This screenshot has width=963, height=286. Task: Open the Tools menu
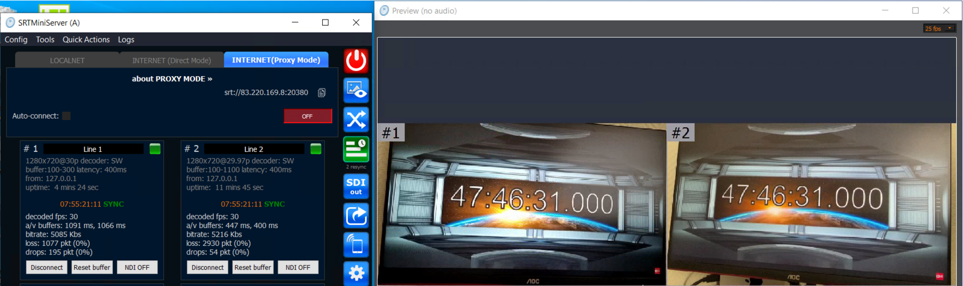click(x=45, y=40)
